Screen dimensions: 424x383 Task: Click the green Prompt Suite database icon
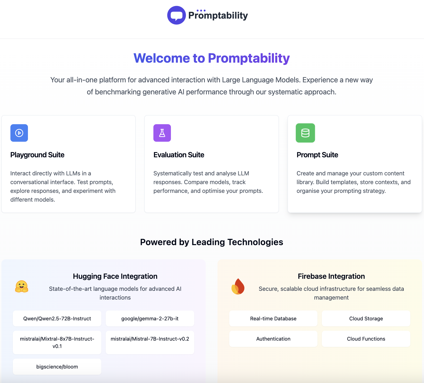click(305, 133)
